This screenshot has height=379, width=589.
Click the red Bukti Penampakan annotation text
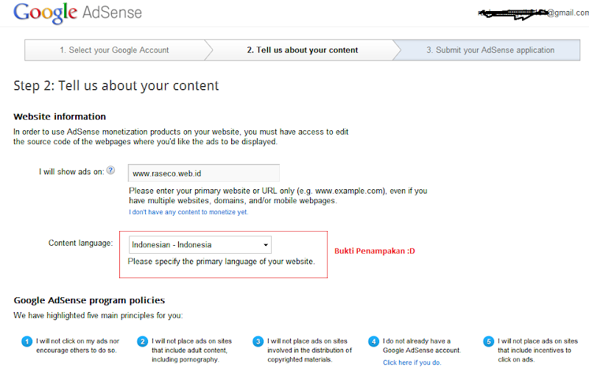coord(375,251)
